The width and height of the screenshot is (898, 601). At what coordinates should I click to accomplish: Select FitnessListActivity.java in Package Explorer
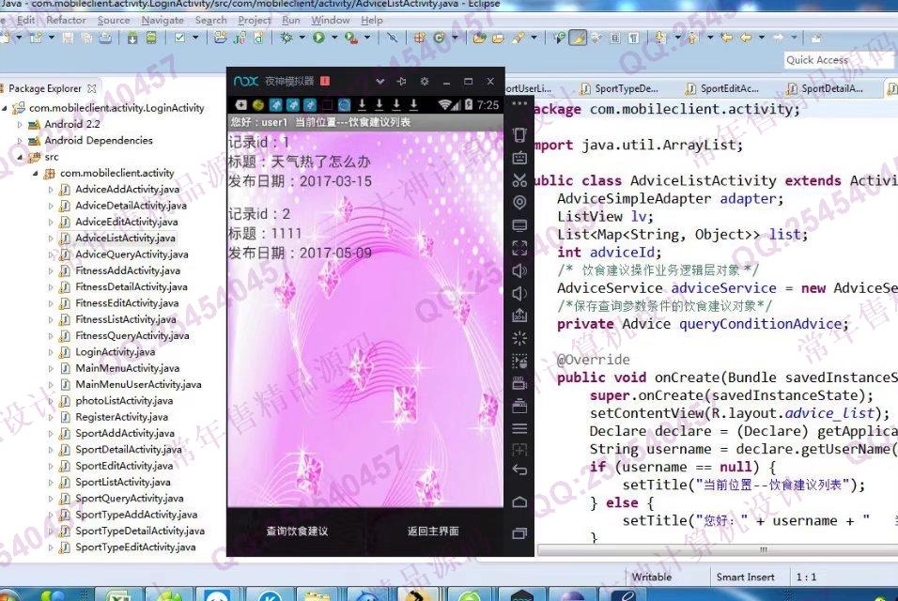pyautogui.click(x=126, y=319)
